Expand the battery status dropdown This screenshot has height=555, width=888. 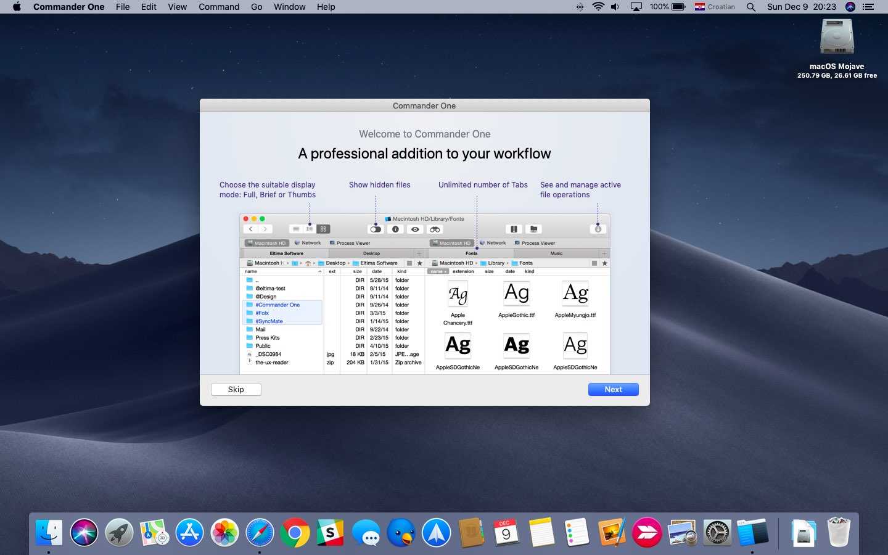(x=668, y=7)
